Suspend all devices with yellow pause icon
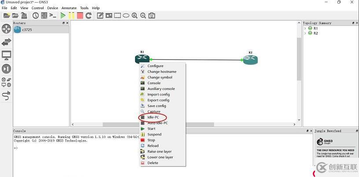 [71, 15]
